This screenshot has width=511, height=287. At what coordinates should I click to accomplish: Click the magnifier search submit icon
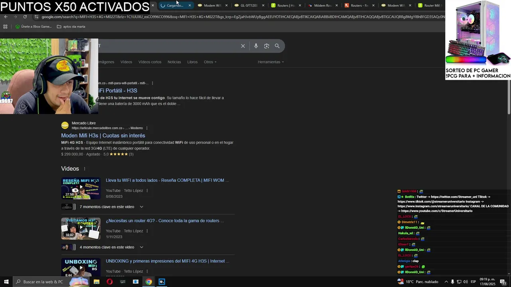coord(277,46)
